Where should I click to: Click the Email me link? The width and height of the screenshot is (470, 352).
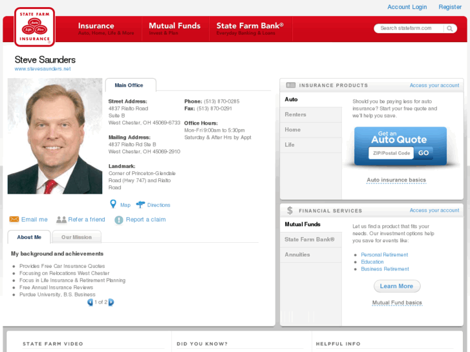coord(34,220)
